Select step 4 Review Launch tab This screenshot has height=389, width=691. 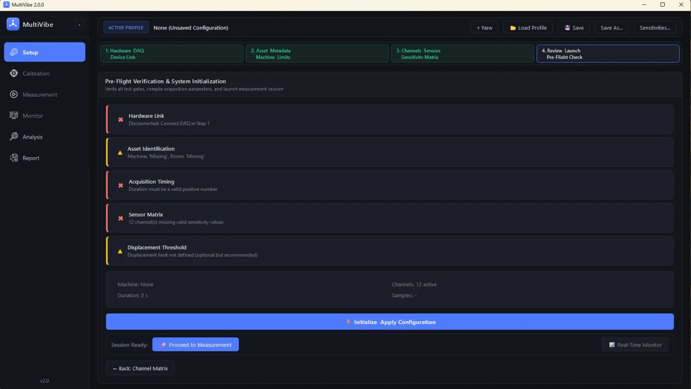608,54
